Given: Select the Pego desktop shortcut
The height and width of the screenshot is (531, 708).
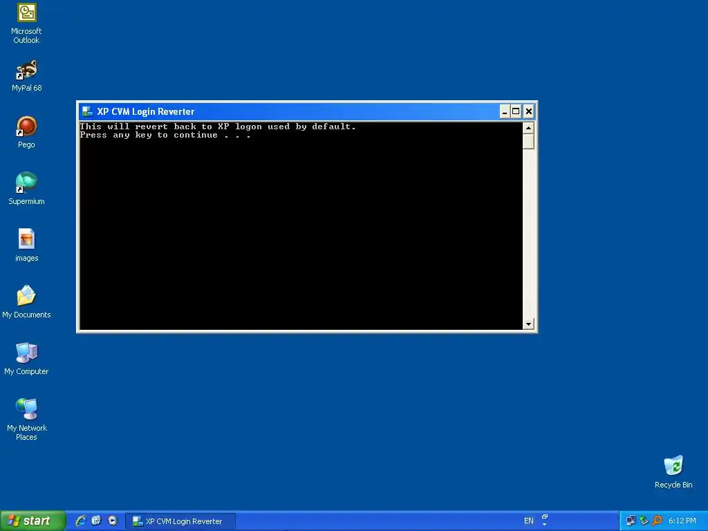Looking at the screenshot, I should [27, 132].
